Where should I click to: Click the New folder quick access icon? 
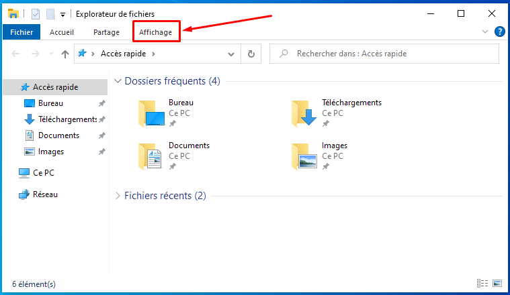click(x=51, y=14)
